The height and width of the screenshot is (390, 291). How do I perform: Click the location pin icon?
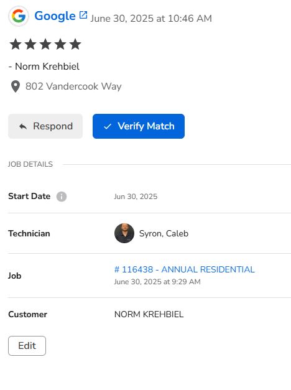[16, 86]
